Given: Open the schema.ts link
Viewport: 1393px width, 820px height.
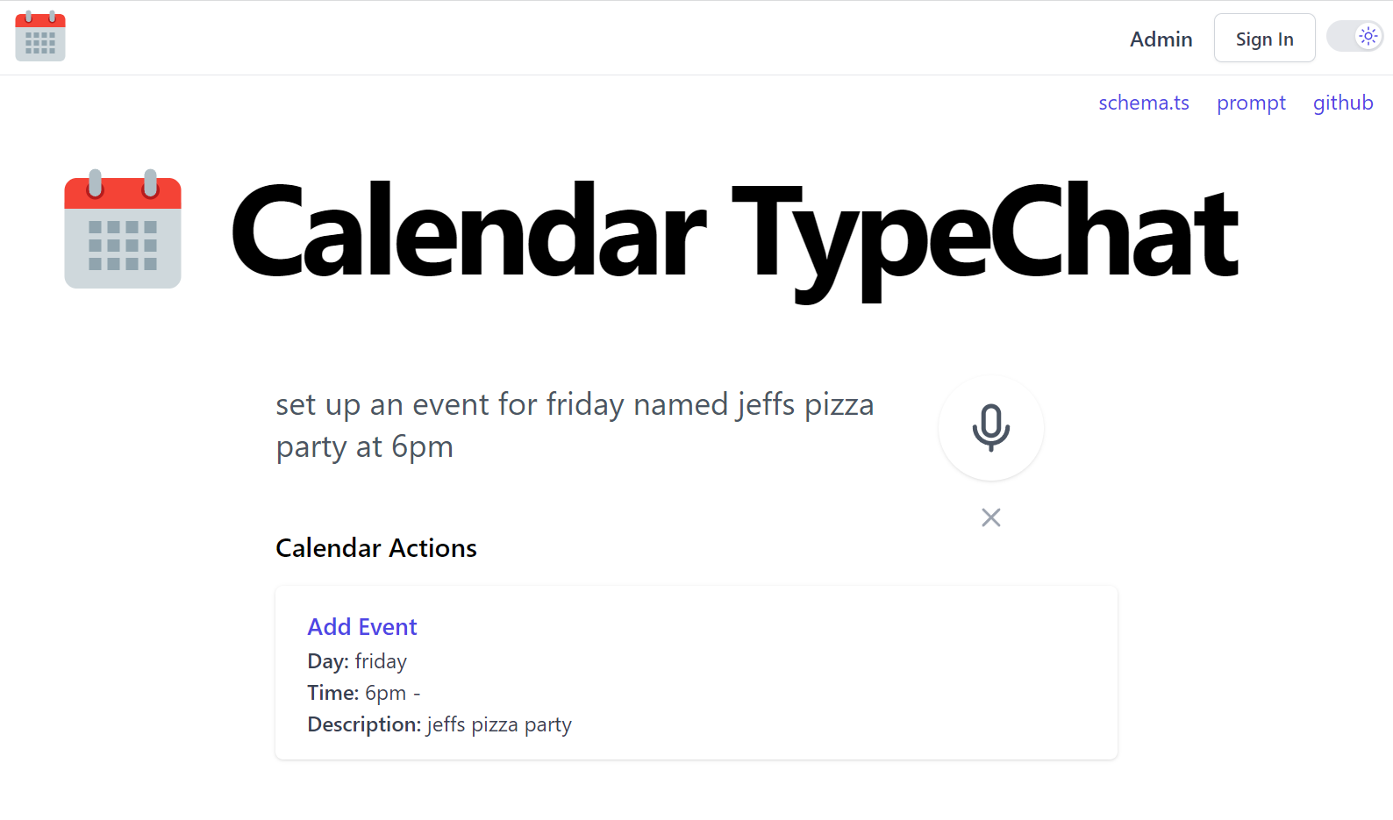Looking at the screenshot, I should point(1144,103).
